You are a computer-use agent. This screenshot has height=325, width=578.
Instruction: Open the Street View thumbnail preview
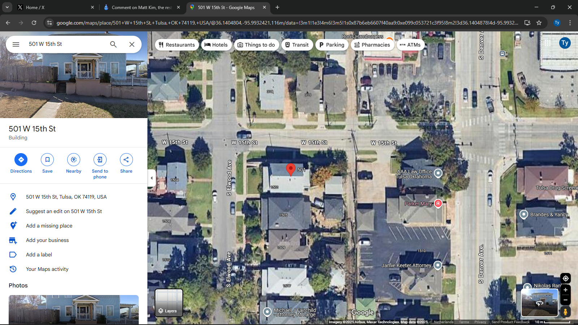540,303
